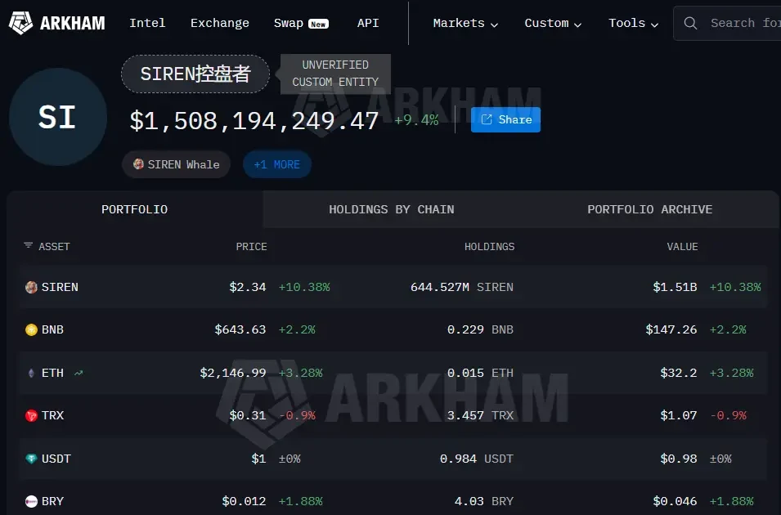Click the search magnifier icon
781x515 pixels.
tap(690, 23)
